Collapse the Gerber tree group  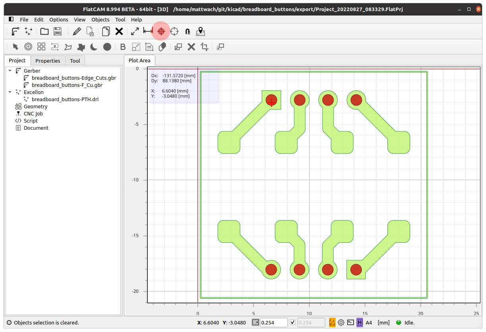coord(10,71)
